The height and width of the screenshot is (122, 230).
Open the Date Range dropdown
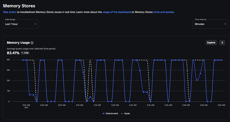tap(21, 24)
